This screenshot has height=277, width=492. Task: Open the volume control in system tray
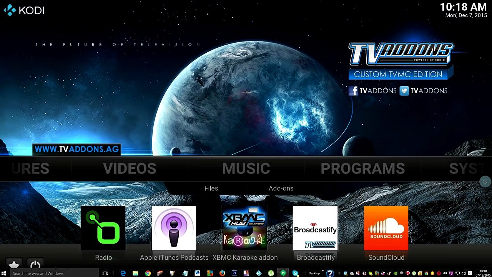click(x=464, y=274)
